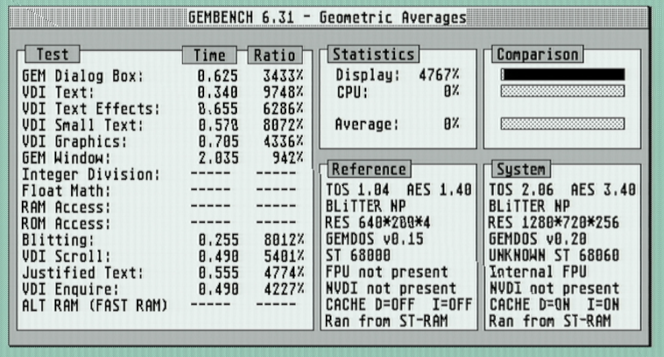Click 'Ran from ST-RAM' in System panel
The height and width of the screenshot is (357, 664).
[550, 321]
